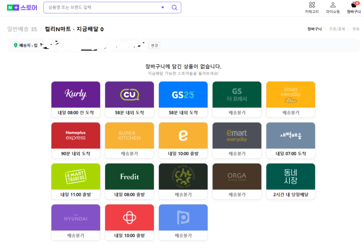Screen dimensions: 364x248
Task: Click the N+ Store logo
Action: [22, 7]
